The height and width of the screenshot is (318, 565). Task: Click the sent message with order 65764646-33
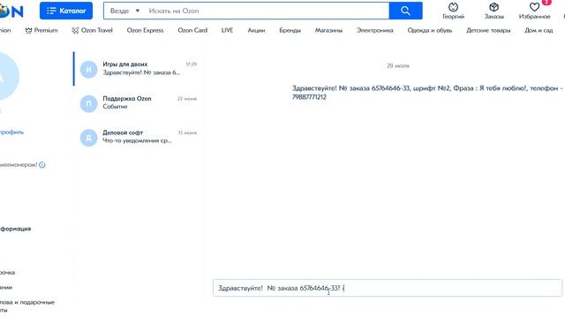[x=427, y=93]
